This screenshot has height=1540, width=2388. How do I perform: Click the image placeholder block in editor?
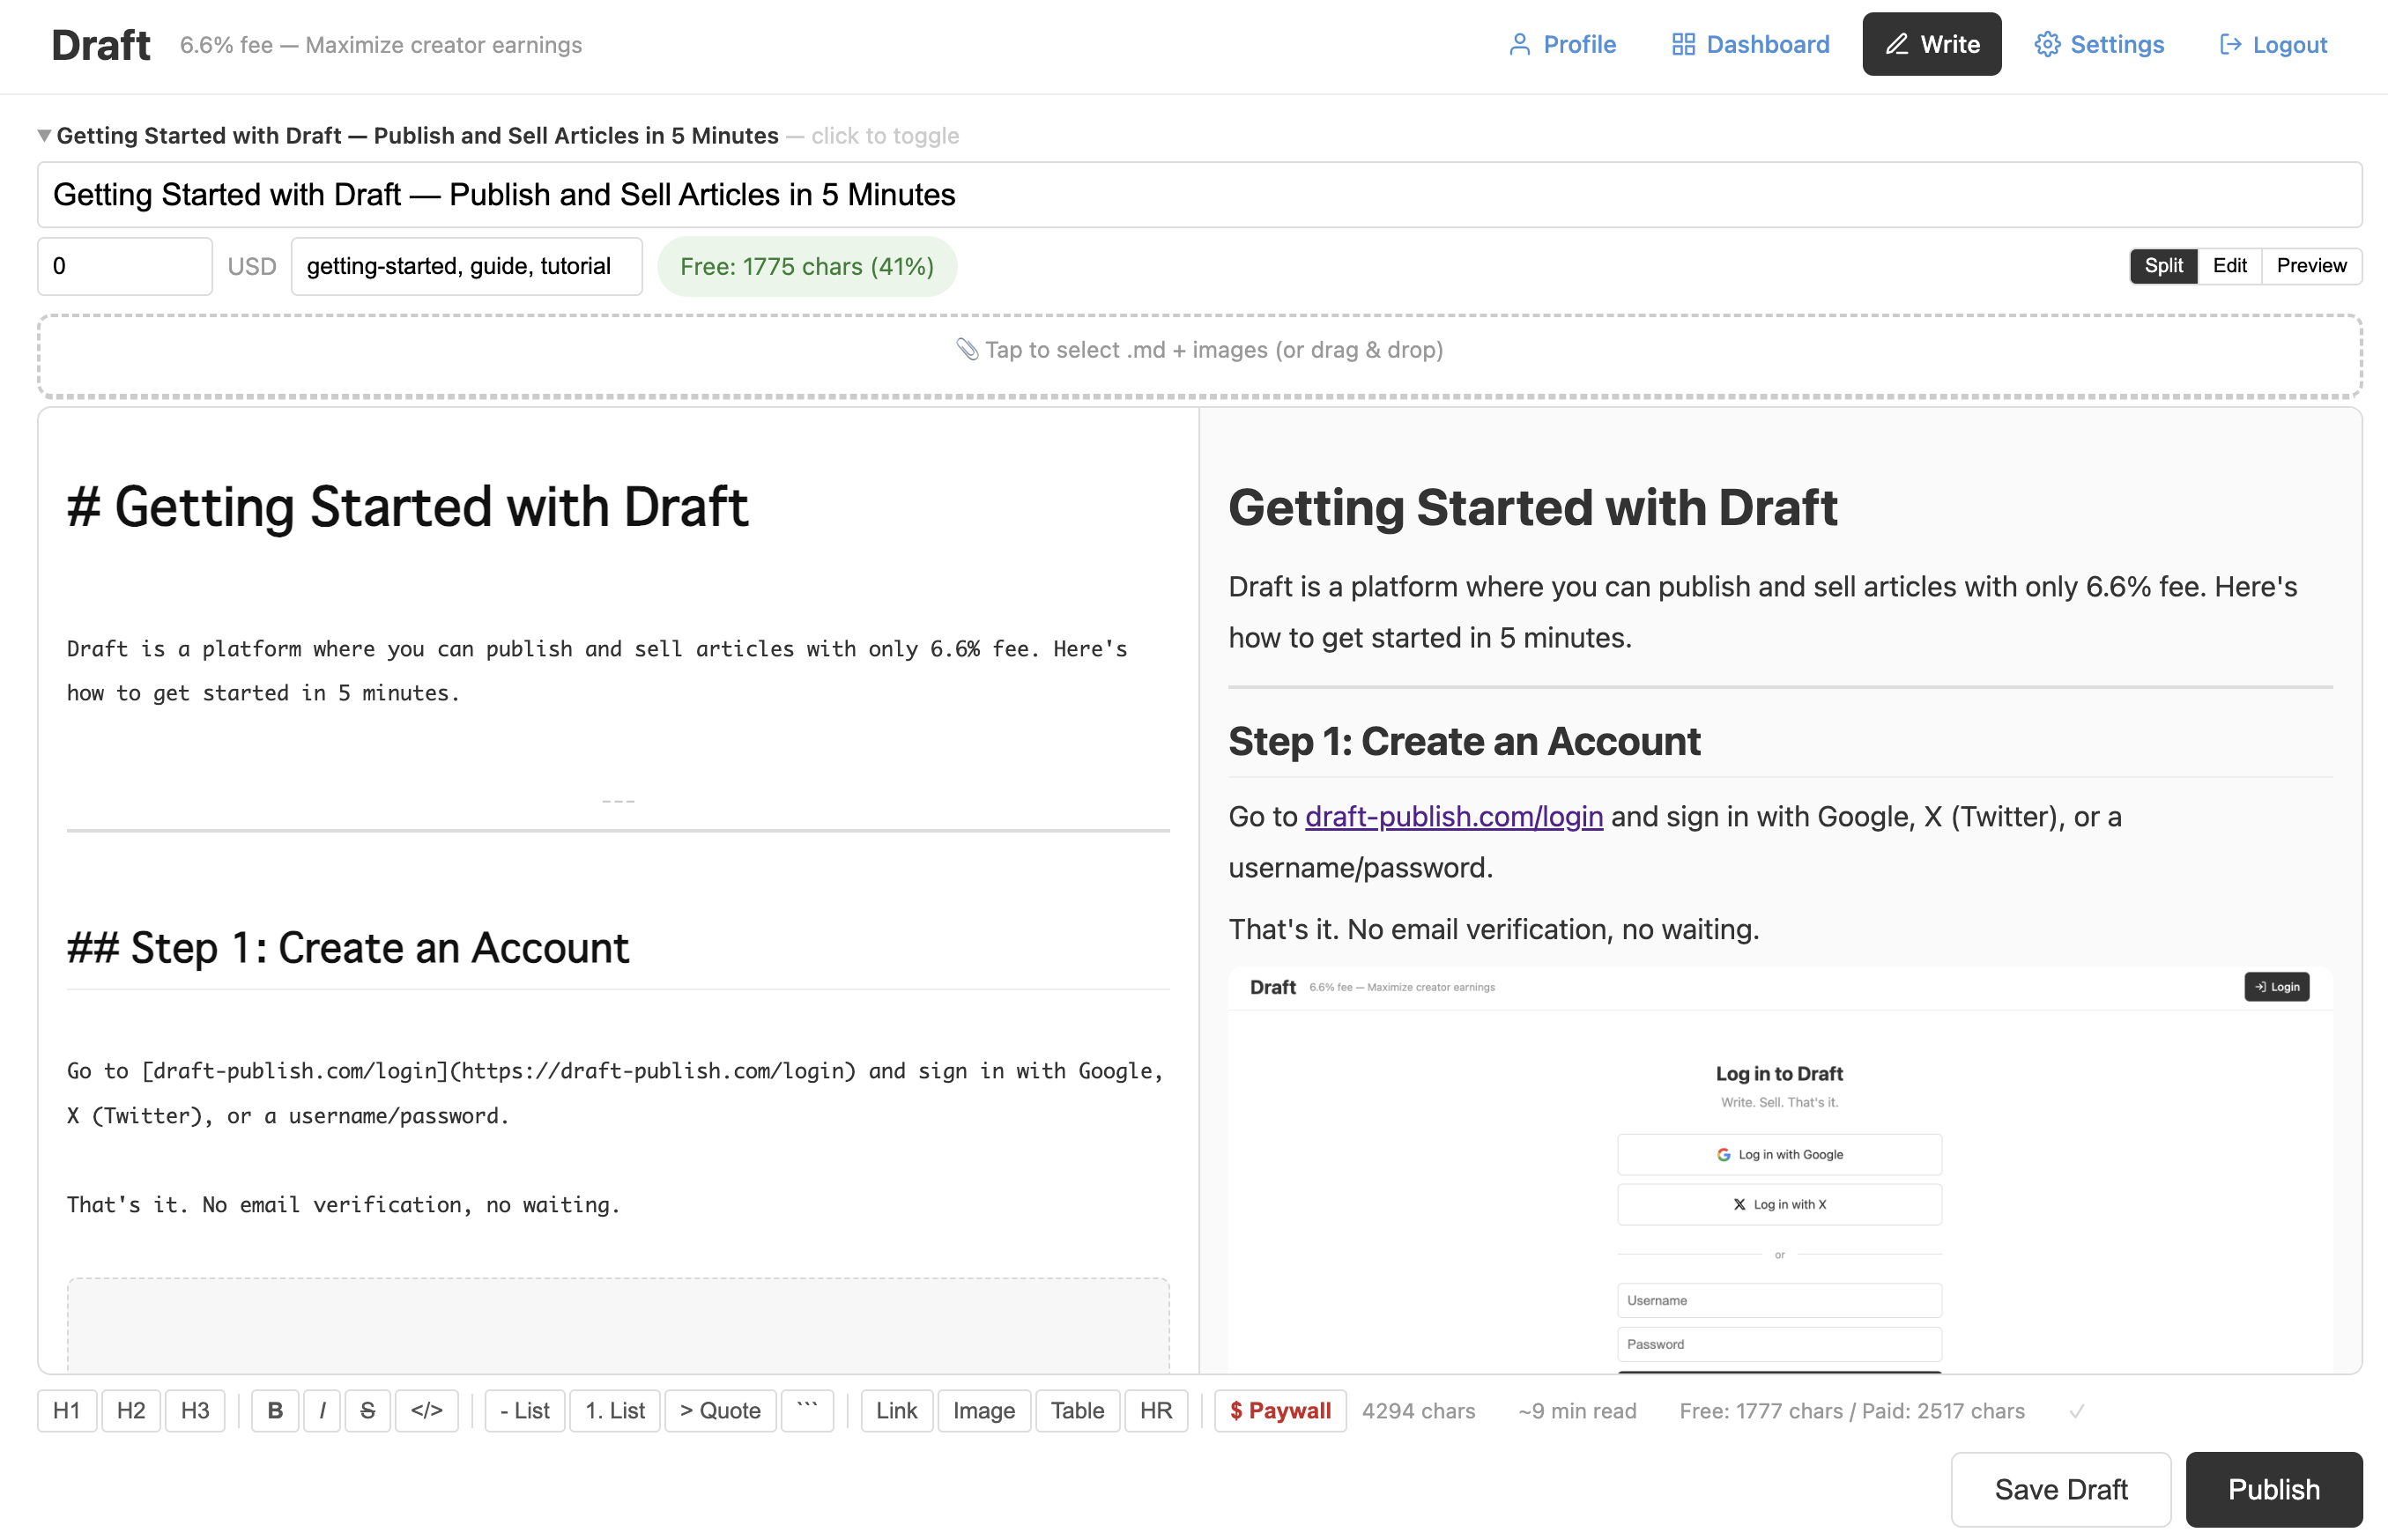(618, 1325)
